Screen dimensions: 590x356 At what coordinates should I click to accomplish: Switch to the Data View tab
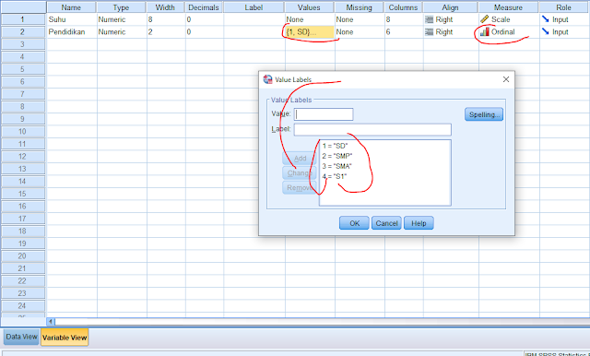[21, 337]
